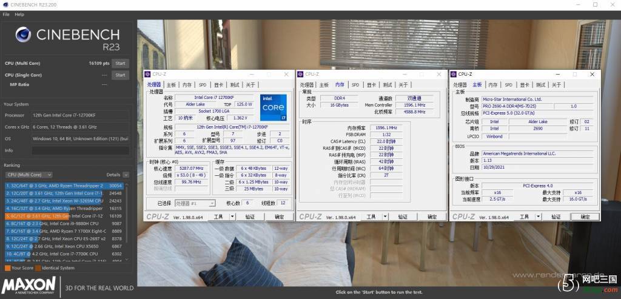Image resolution: width=621 pixels, height=299 pixels.
Task: Select the Intel Core i9-9880H ranking row
Action: (x=64, y=224)
